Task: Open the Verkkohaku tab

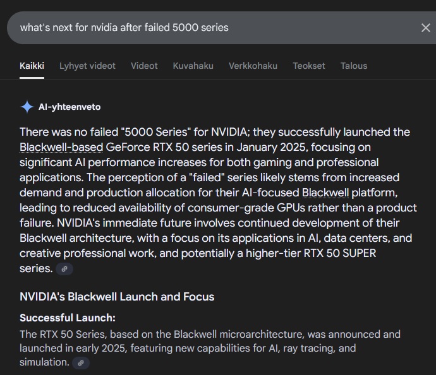Action: pos(253,66)
